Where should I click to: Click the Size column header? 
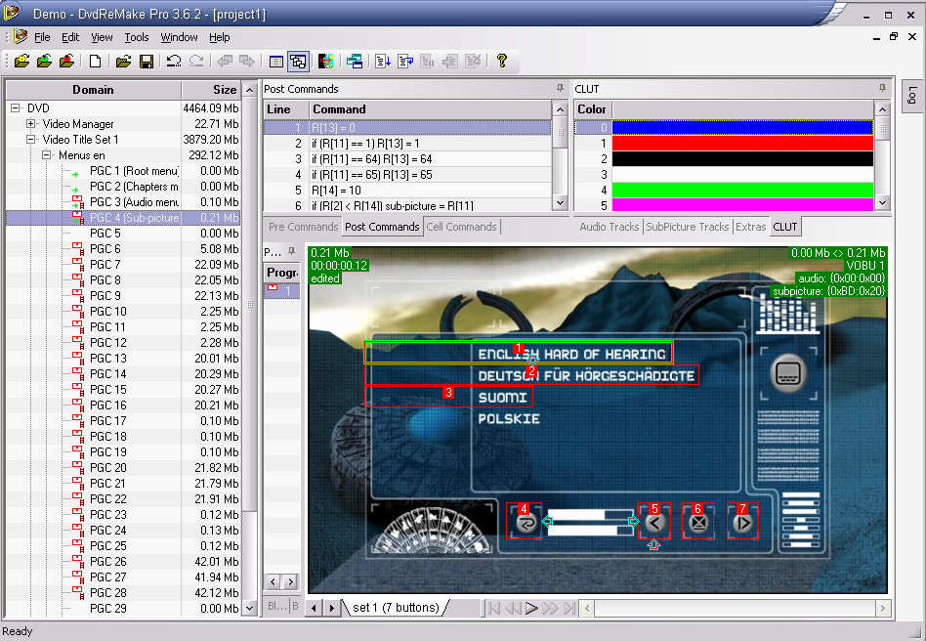coord(211,90)
